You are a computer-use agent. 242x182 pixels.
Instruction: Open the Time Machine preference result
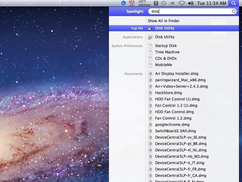pyautogui.click(x=167, y=52)
